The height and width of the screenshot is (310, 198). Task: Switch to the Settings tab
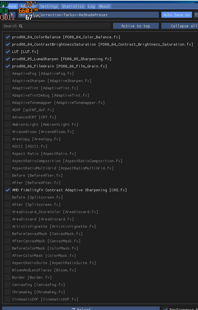(49, 6)
